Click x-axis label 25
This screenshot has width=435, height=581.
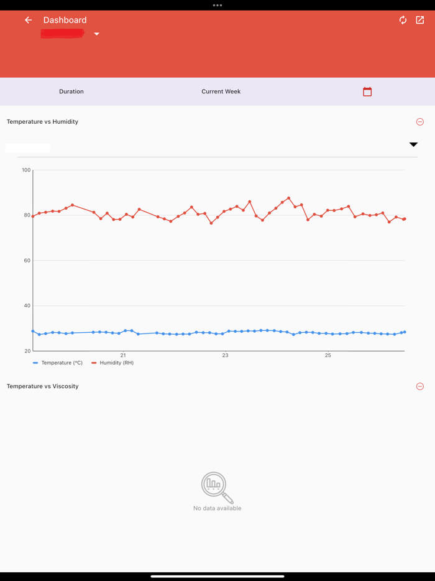pos(328,355)
